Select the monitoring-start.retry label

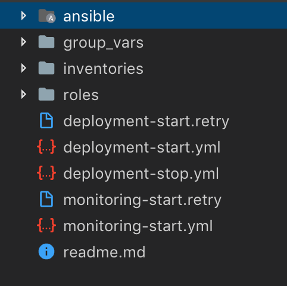pos(142,200)
